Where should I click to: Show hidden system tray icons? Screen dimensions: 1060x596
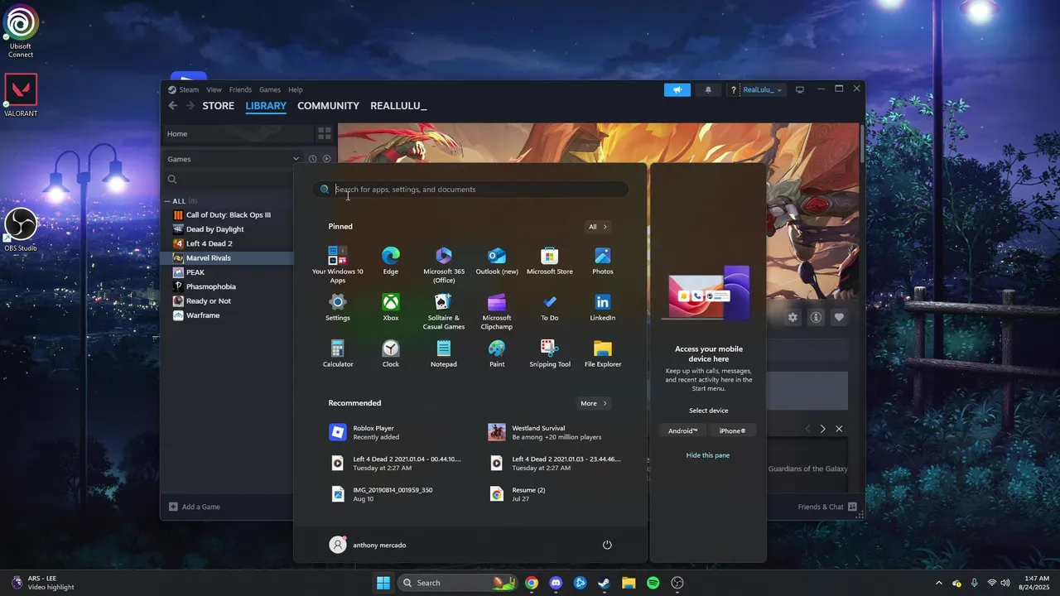tap(938, 583)
